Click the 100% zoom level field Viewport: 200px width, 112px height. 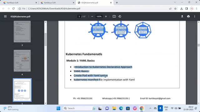point(99,16)
